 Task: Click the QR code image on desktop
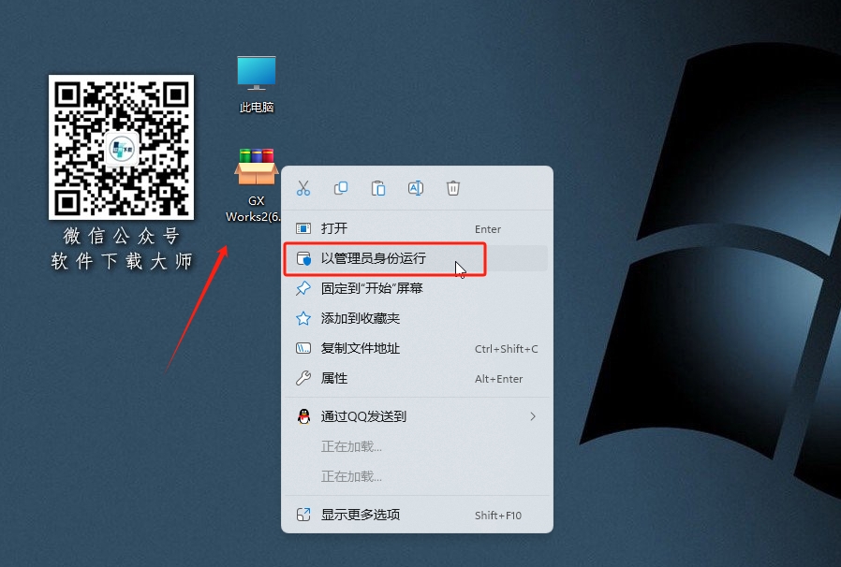pyautogui.click(x=121, y=148)
